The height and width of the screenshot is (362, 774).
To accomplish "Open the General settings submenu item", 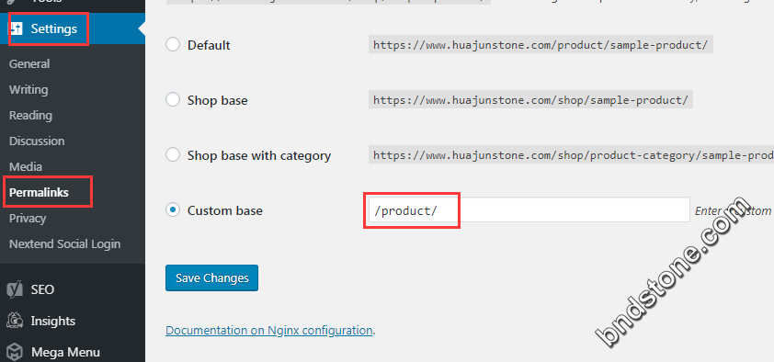I will pos(29,64).
